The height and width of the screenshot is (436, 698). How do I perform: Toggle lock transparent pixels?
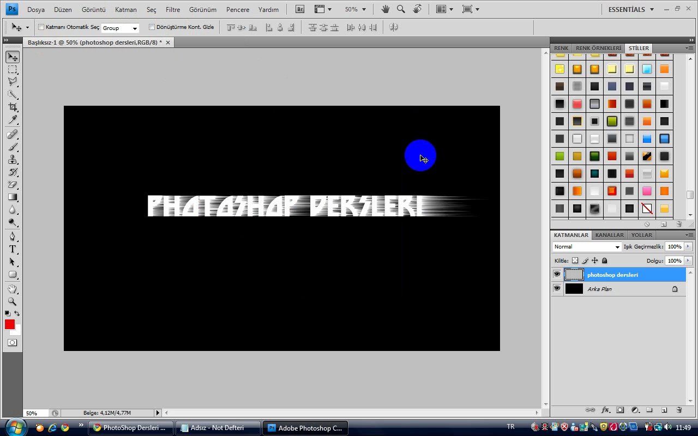pyautogui.click(x=575, y=261)
